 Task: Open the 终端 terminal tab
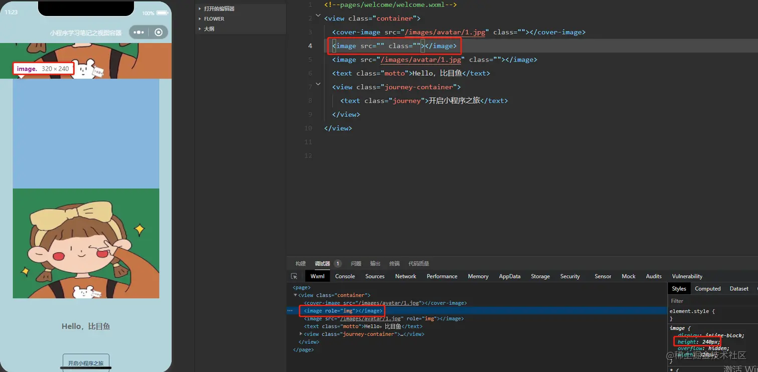(x=395, y=264)
